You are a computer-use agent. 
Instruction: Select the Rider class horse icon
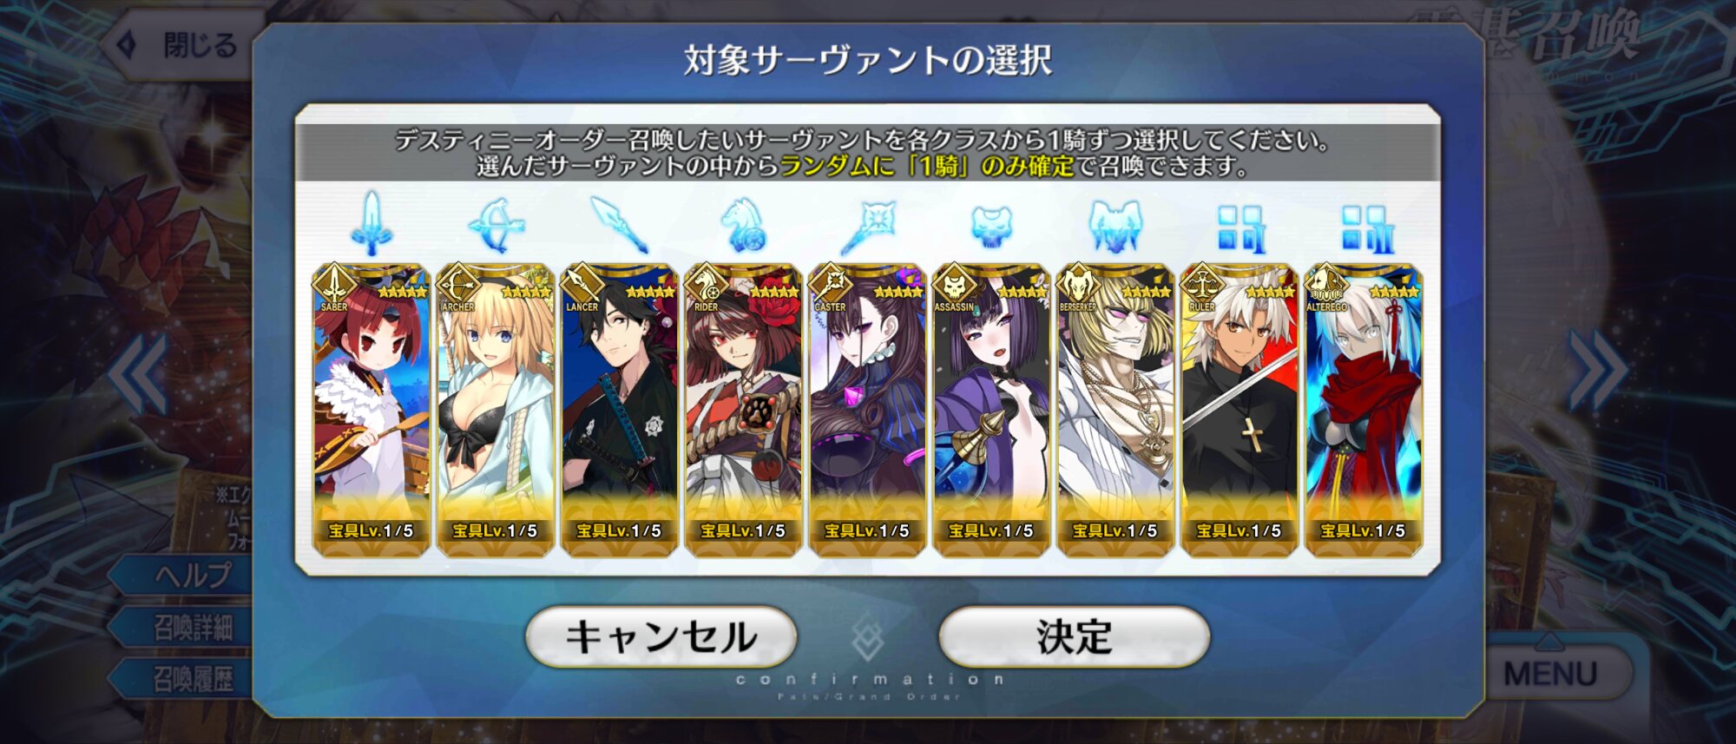(743, 225)
